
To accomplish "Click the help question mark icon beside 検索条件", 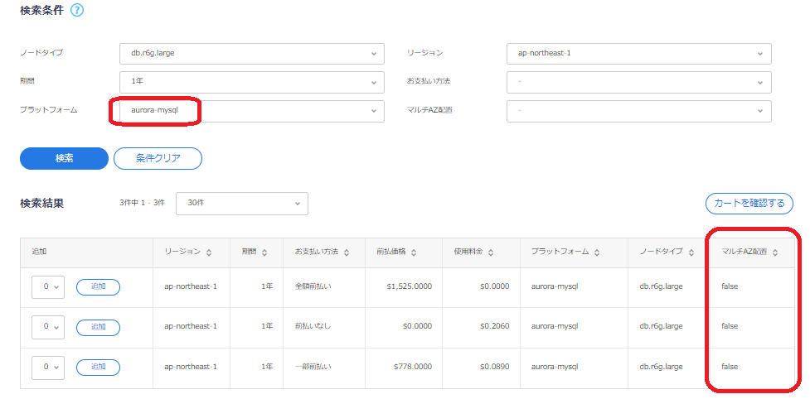I will coord(77,10).
